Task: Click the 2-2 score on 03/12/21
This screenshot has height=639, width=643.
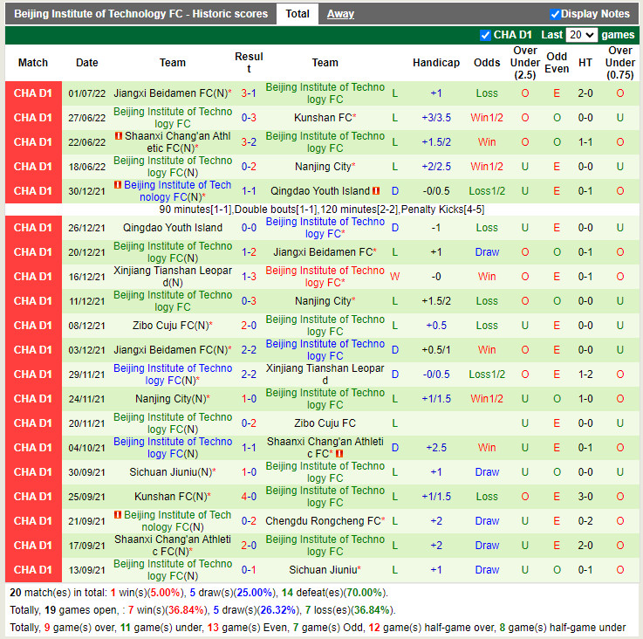Action: [x=249, y=350]
